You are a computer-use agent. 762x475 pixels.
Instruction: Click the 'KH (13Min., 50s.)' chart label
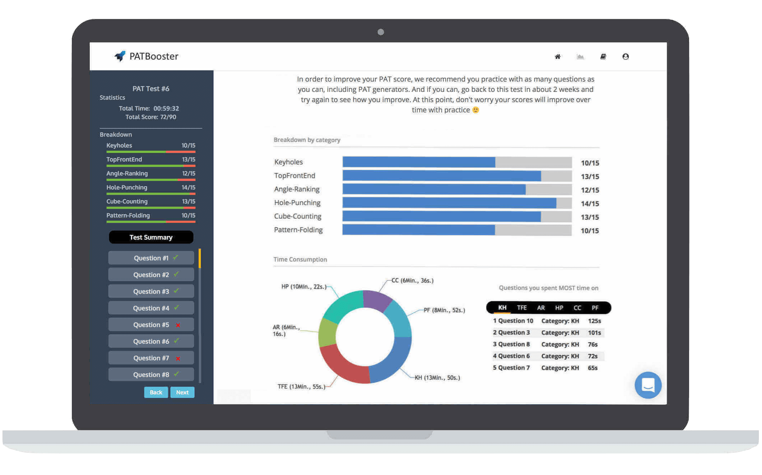point(437,377)
